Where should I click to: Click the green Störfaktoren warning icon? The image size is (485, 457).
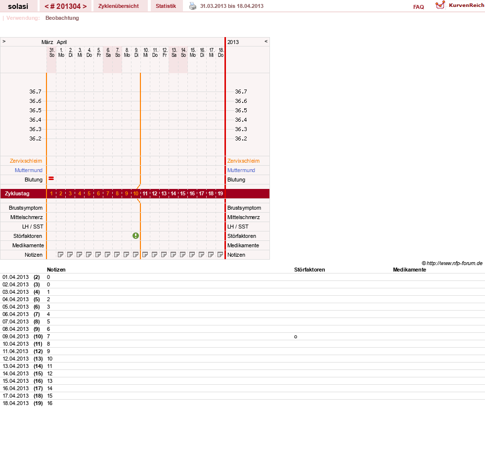click(x=135, y=236)
